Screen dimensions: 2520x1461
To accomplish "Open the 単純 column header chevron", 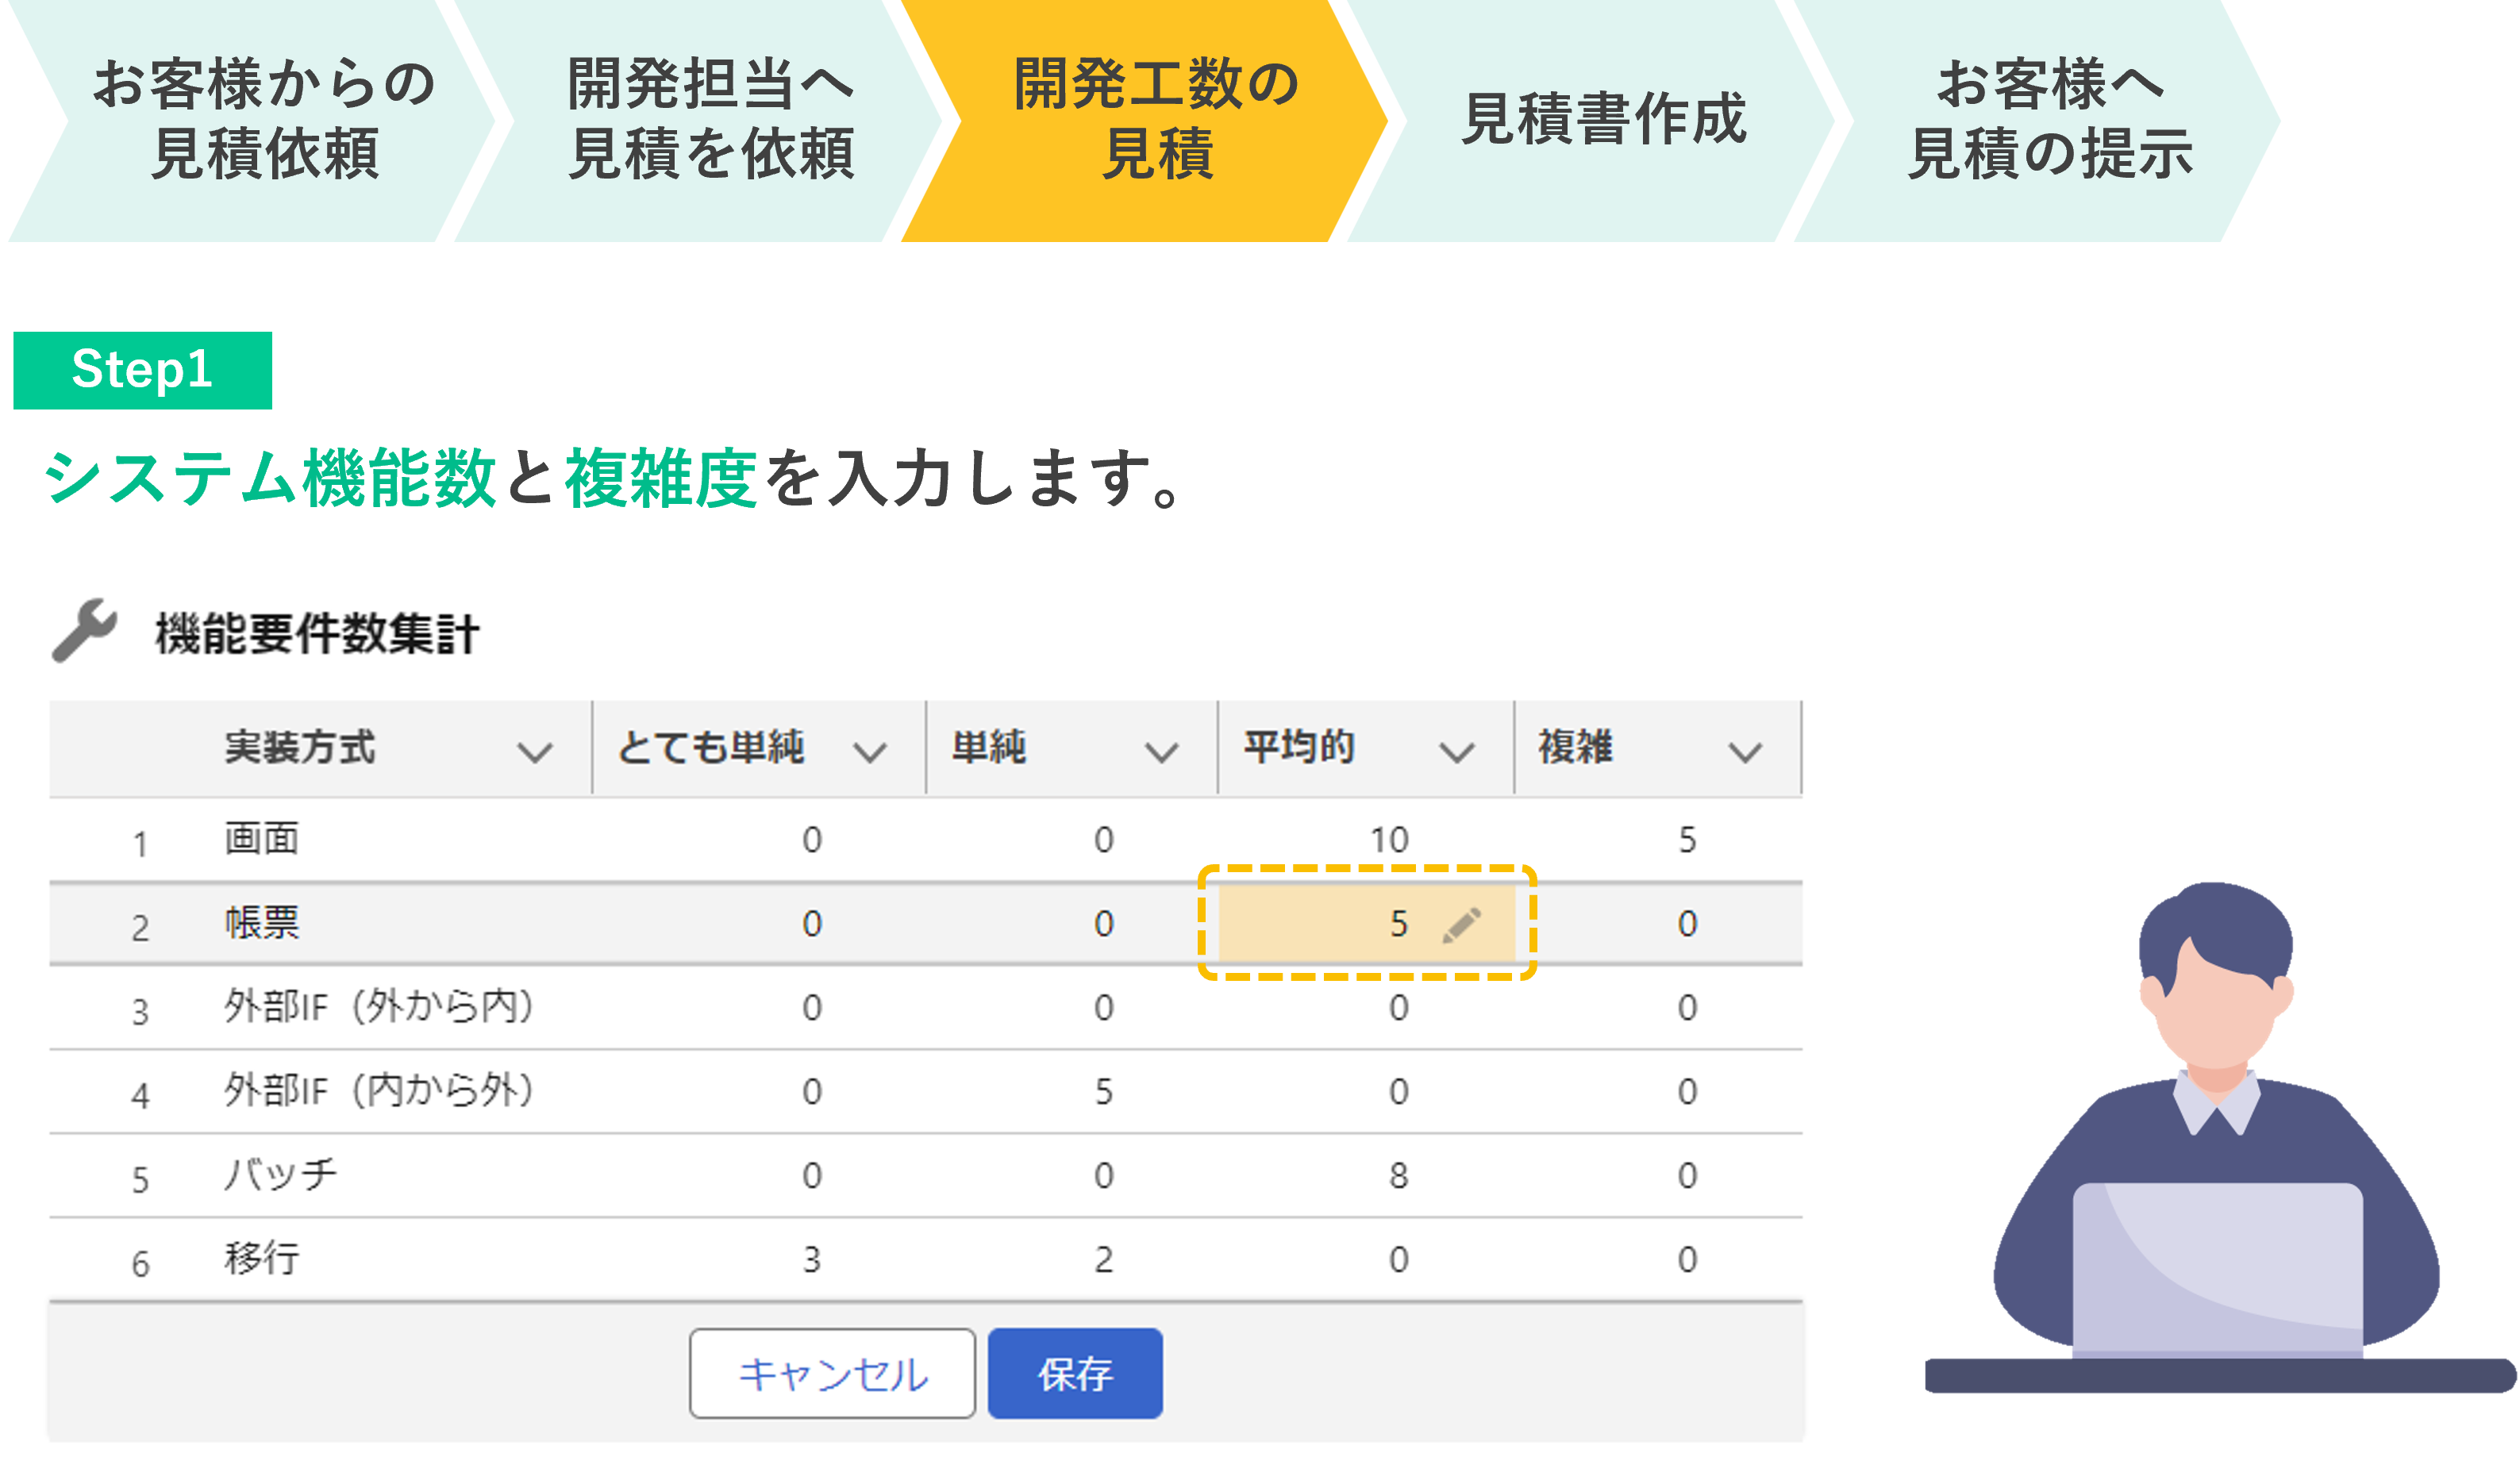I will (1161, 752).
